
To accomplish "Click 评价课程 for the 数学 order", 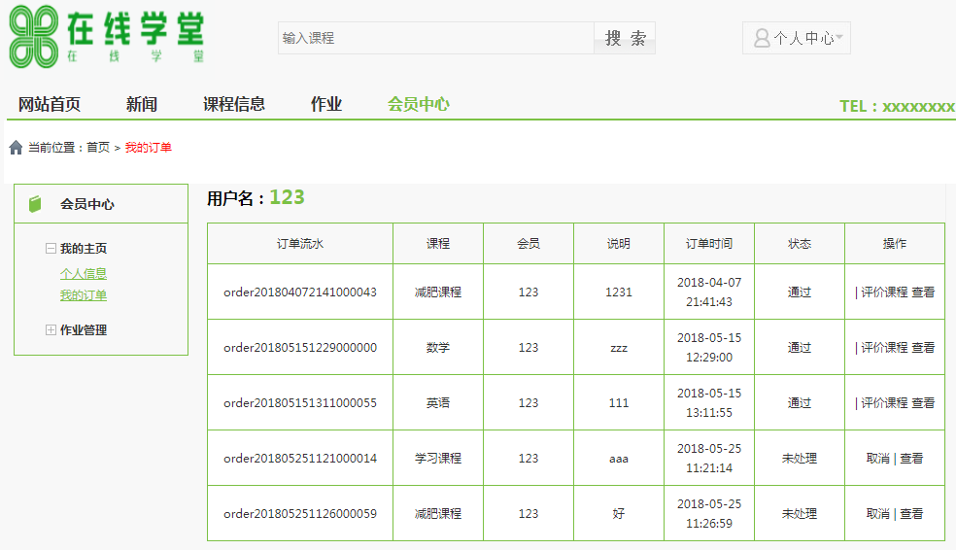I will point(884,348).
